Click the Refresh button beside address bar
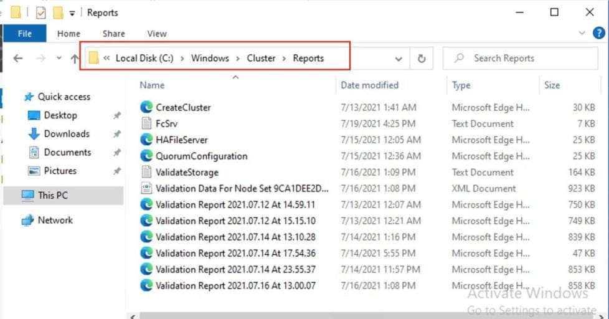Screen dimensions: 609x319 tap(422, 59)
